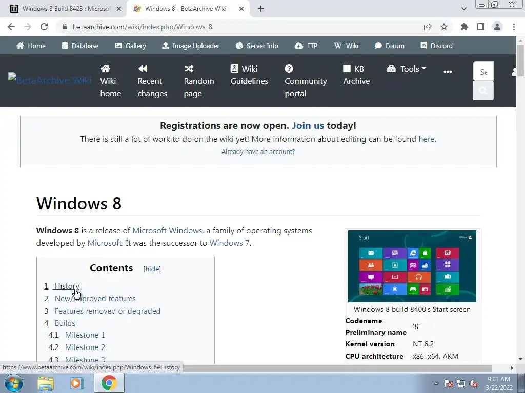Click the Chrome taskbar icon

[109, 383]
